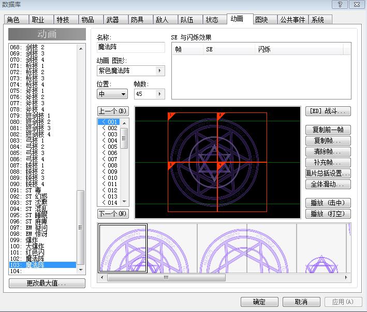Screen dimensions: 367x312
Task: Select frame 011 in the frame list
Action: point(109,184)
